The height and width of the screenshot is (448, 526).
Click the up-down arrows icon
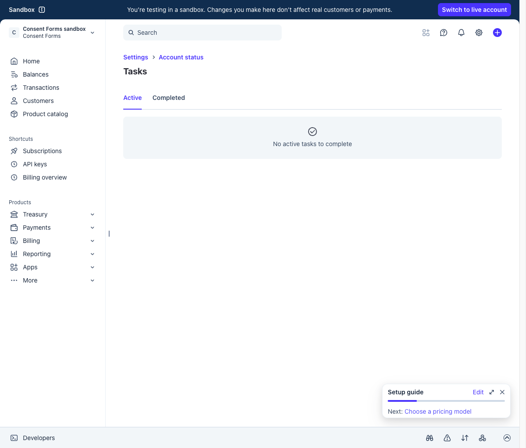point(465,438)
